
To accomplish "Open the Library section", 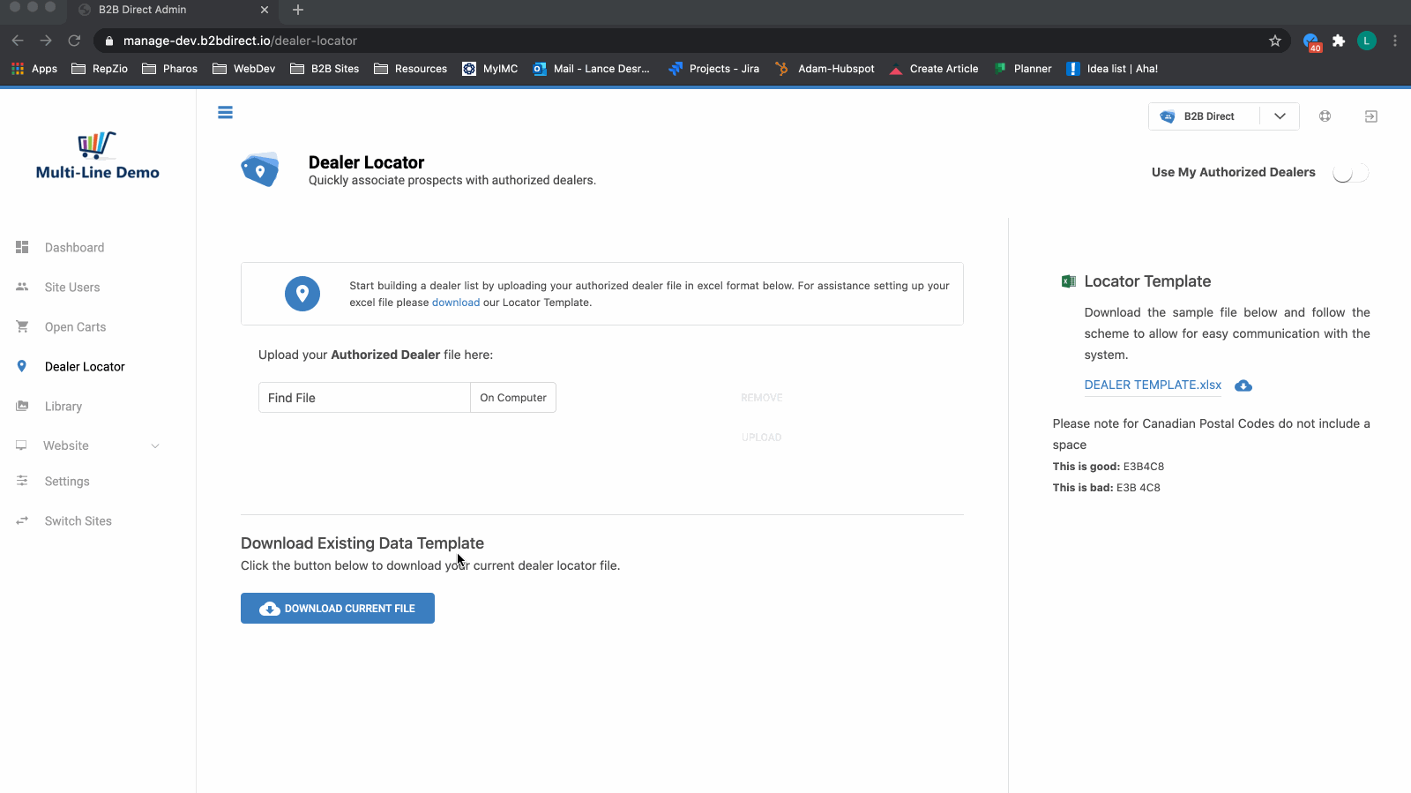I will pos(63,406).
